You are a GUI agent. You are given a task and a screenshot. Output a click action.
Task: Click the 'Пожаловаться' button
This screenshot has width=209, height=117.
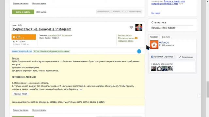pos(103,12)
